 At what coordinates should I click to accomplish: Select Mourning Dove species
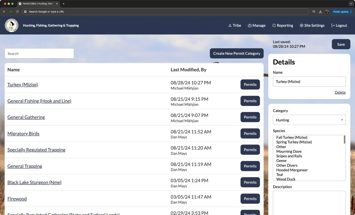click(289, 151)
